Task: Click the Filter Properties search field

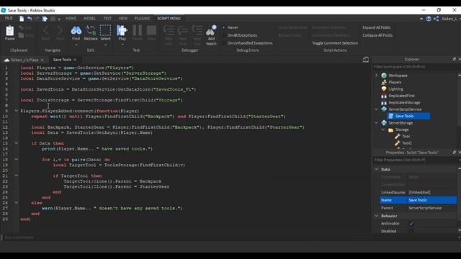Action: click(x=415, y=160)
